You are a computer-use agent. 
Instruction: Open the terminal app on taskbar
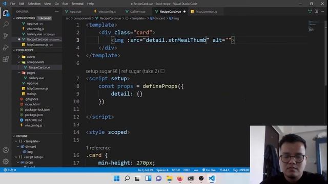tap(190, 178)
